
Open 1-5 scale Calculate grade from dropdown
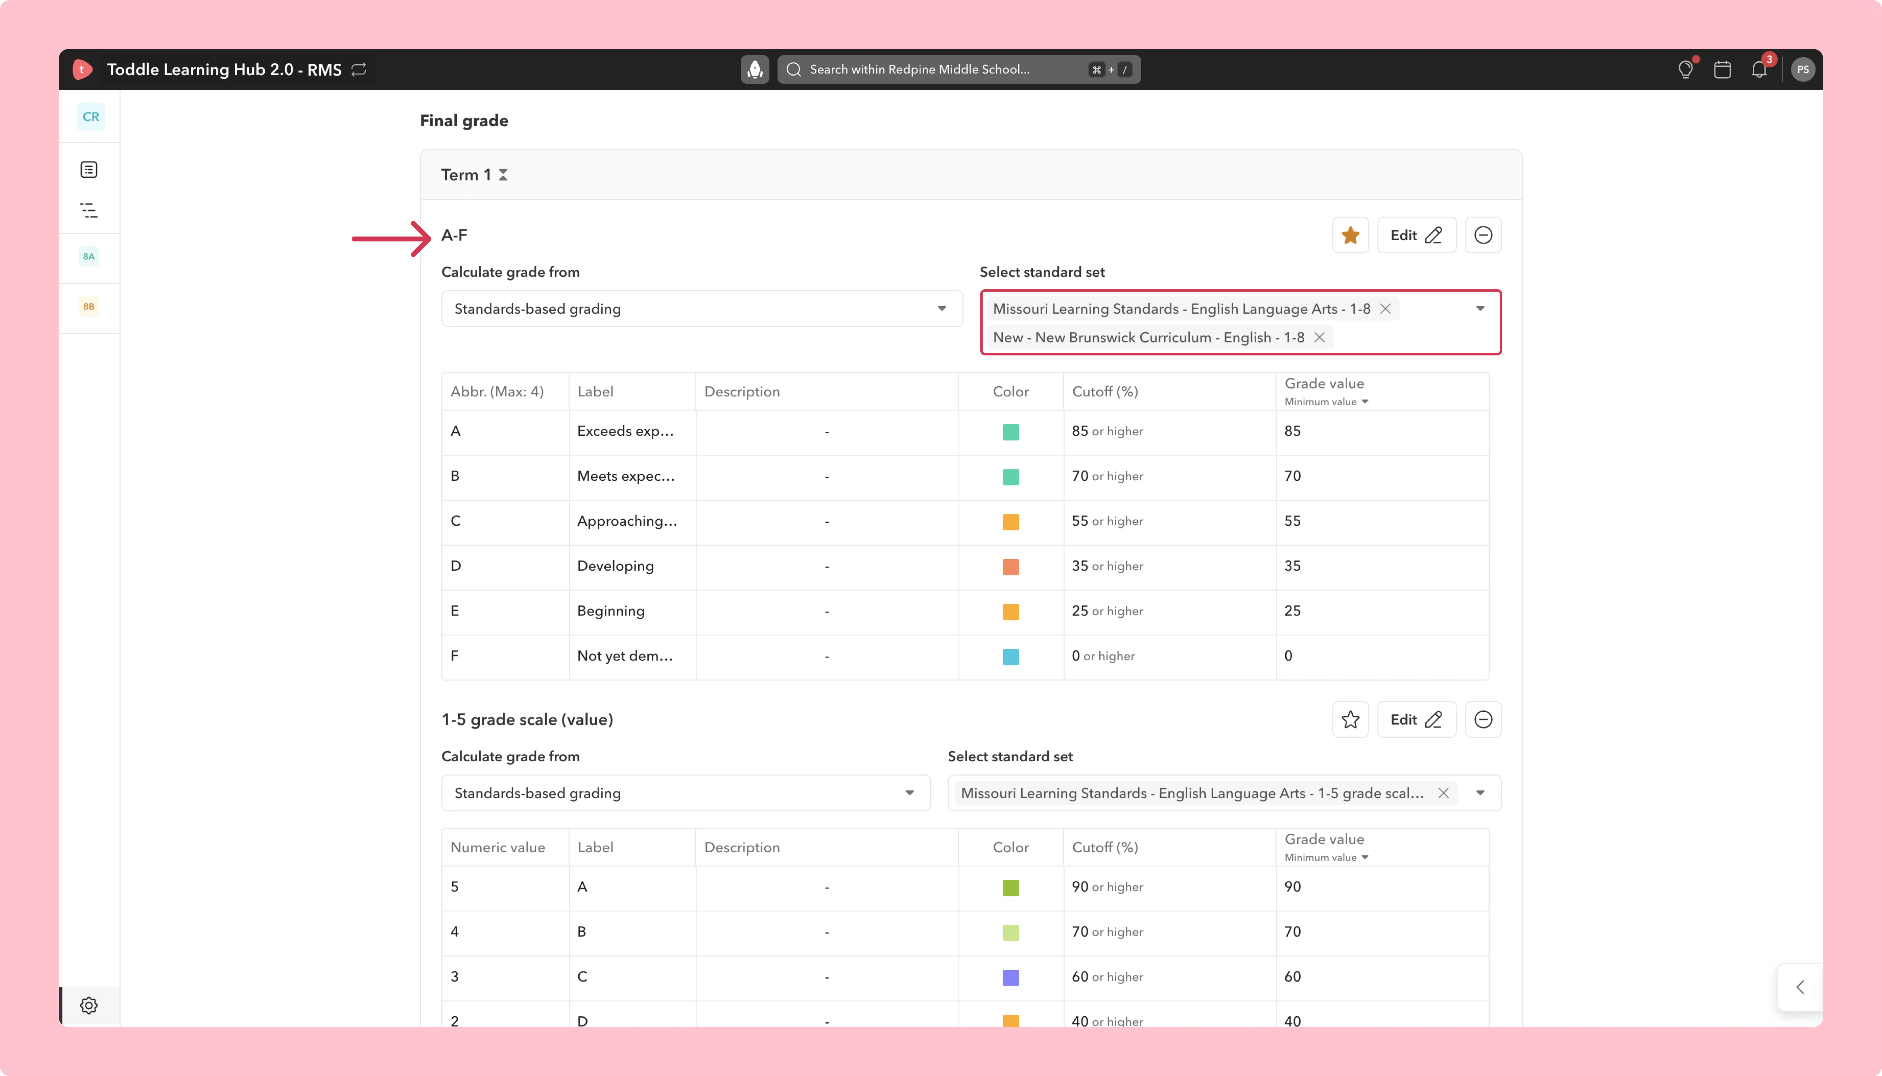[x=686, y=793]
